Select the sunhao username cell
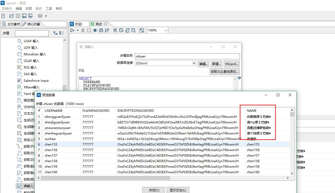The height and width of the screenshot is (193, 335). coord(62,139)
